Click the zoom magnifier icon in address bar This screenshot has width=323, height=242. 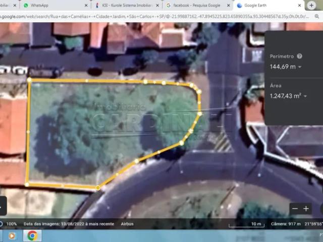point(317,17)
